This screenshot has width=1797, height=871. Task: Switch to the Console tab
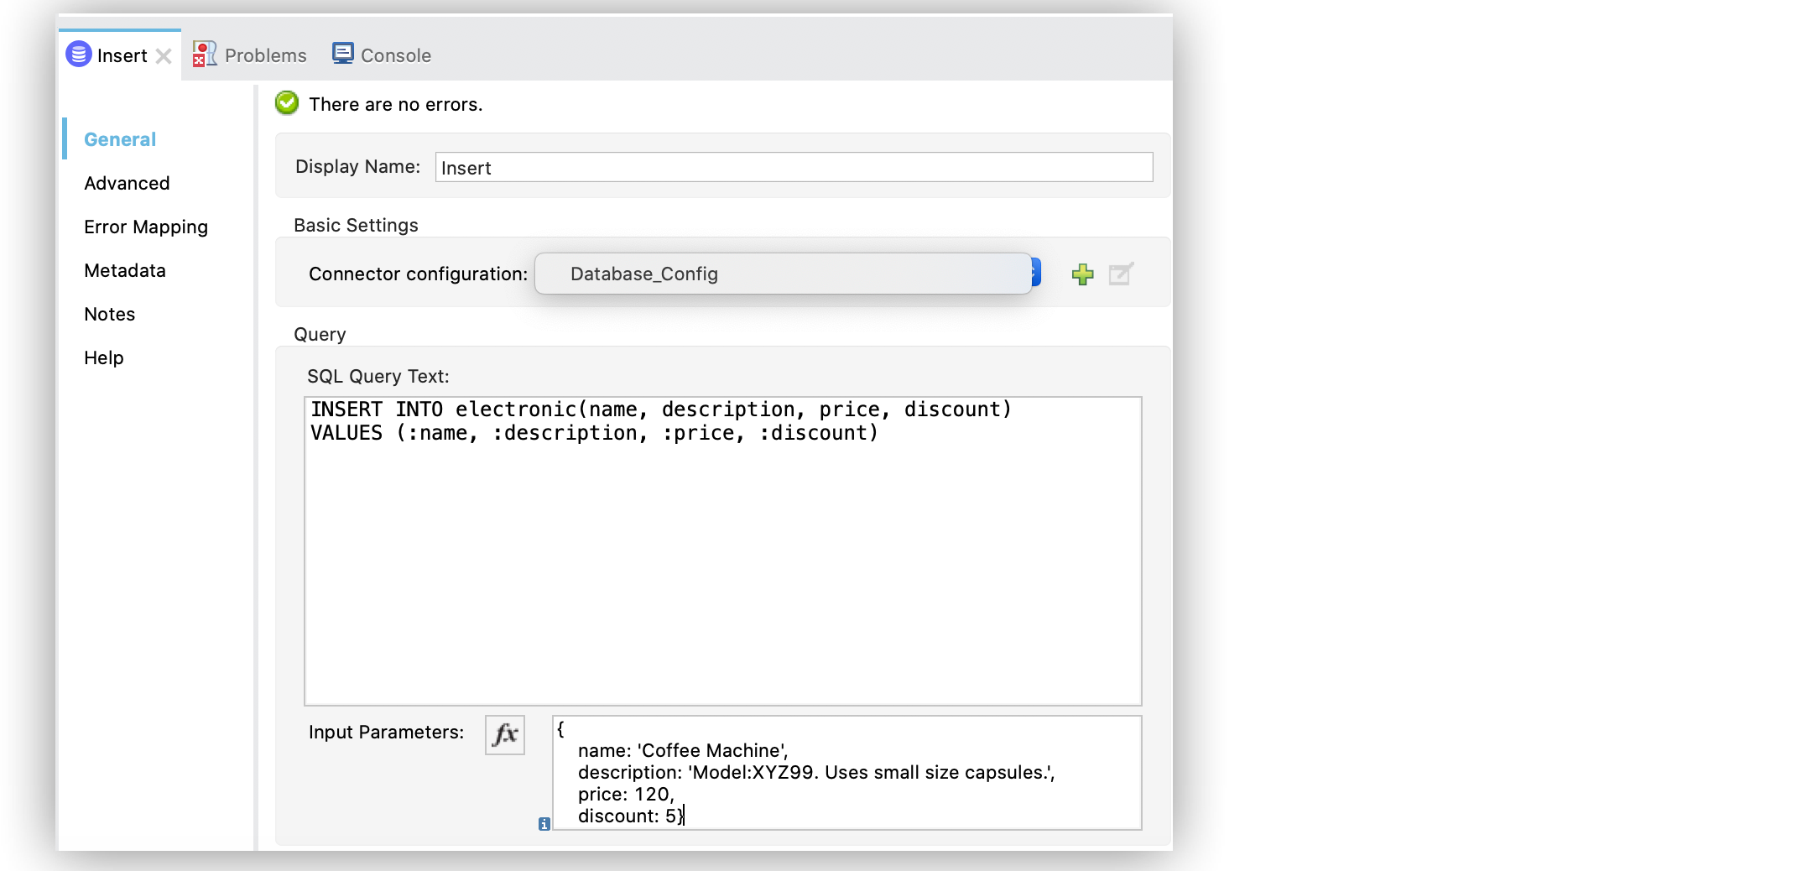coord(395,54)
